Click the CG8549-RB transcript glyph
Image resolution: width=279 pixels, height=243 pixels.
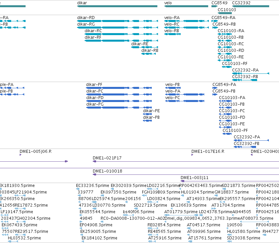(x=215, y=28)
